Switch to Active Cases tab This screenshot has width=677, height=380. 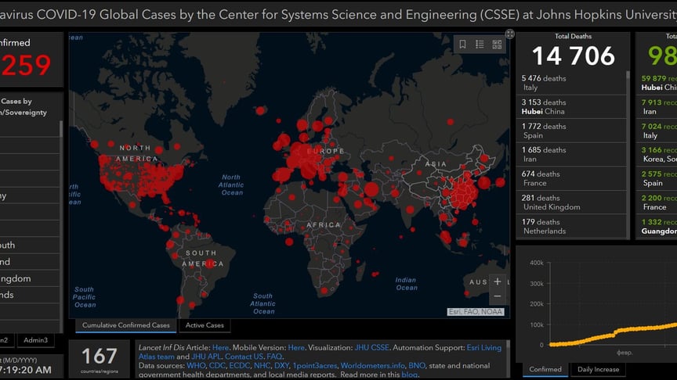(205, 325)
